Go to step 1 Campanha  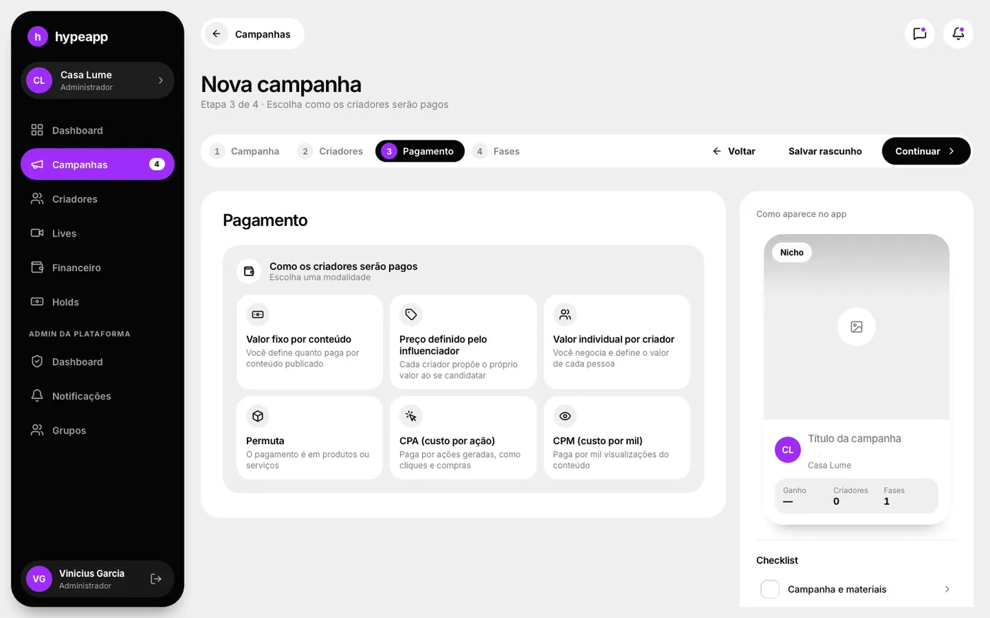point(246,151)
